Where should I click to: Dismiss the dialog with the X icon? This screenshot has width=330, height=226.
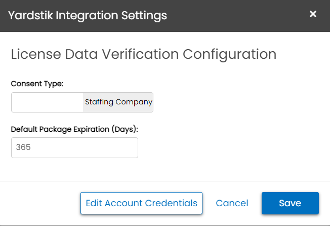click(x=313, y=14)
